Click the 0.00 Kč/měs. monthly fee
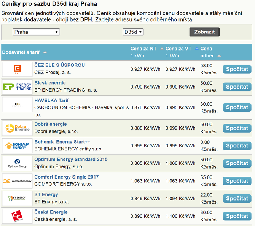The image size is (255, 226). click(209, 146)
